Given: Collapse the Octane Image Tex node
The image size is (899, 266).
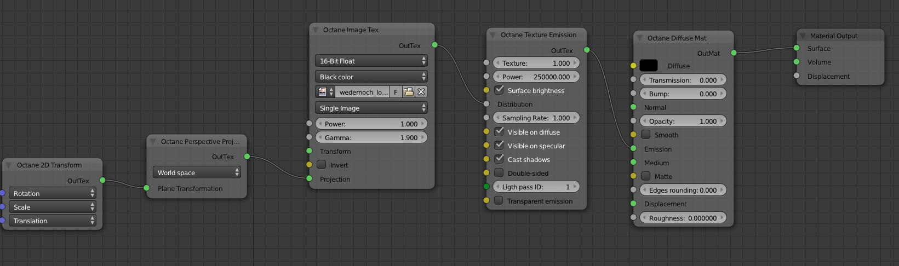Looking at the screenshot, I should [x=316, y=30].
